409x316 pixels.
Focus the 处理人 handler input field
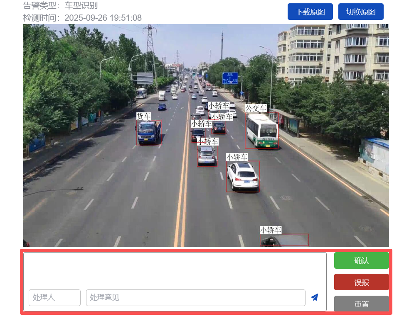click(x=54, y=297)
